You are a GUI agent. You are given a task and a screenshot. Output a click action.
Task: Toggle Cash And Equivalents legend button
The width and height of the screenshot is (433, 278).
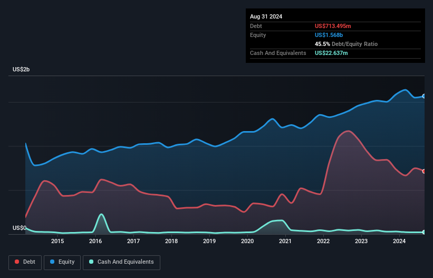coord(121,262)
